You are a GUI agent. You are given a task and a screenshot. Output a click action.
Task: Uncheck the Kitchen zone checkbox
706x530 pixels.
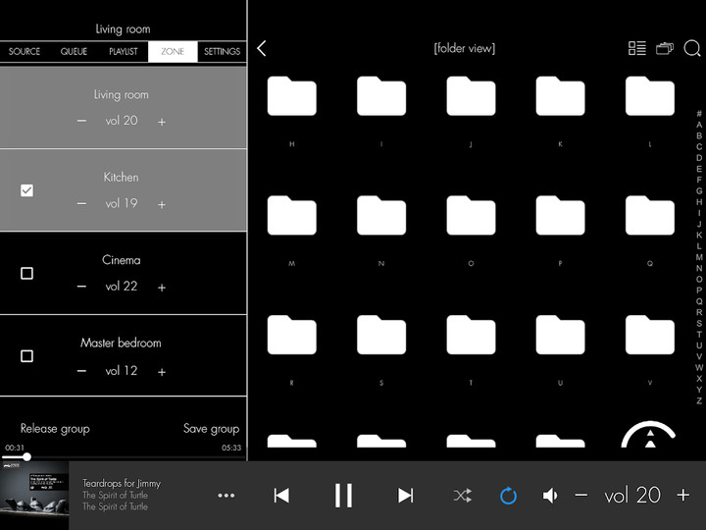26,190
